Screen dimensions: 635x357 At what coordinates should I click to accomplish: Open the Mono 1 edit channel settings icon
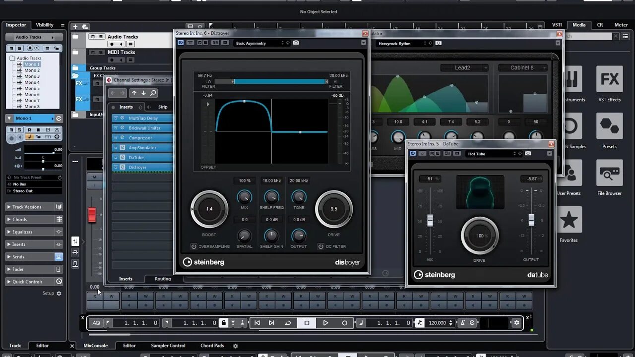click(59, 119)
